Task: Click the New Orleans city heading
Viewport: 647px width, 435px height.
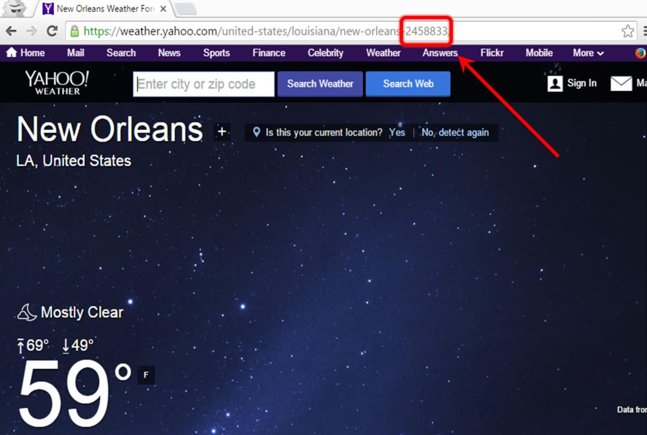Action: point(110,129)
